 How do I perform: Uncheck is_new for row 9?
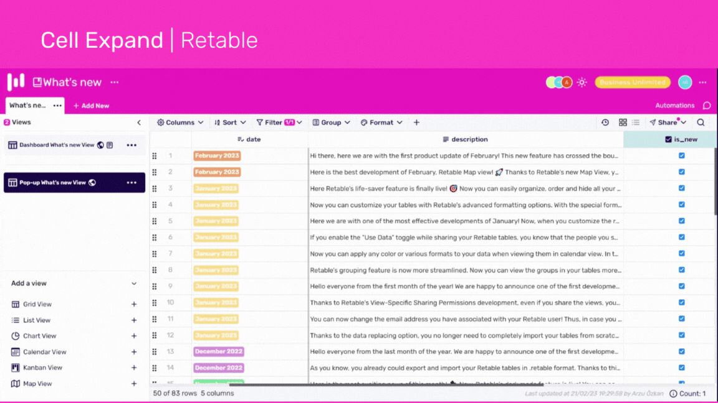pyautogui.click(x=682, y=287)
